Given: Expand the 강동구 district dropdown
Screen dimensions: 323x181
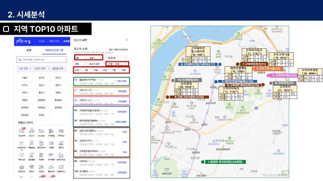Looking at the screenshot, I should point(95,58).
